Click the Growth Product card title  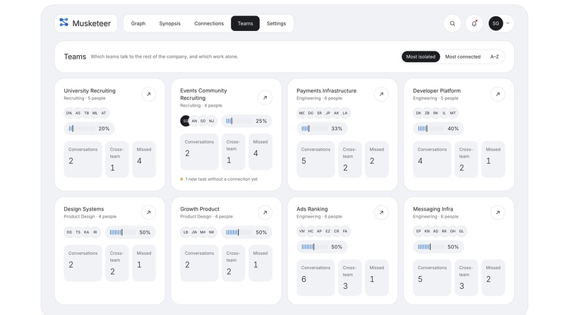coord(200,209)
